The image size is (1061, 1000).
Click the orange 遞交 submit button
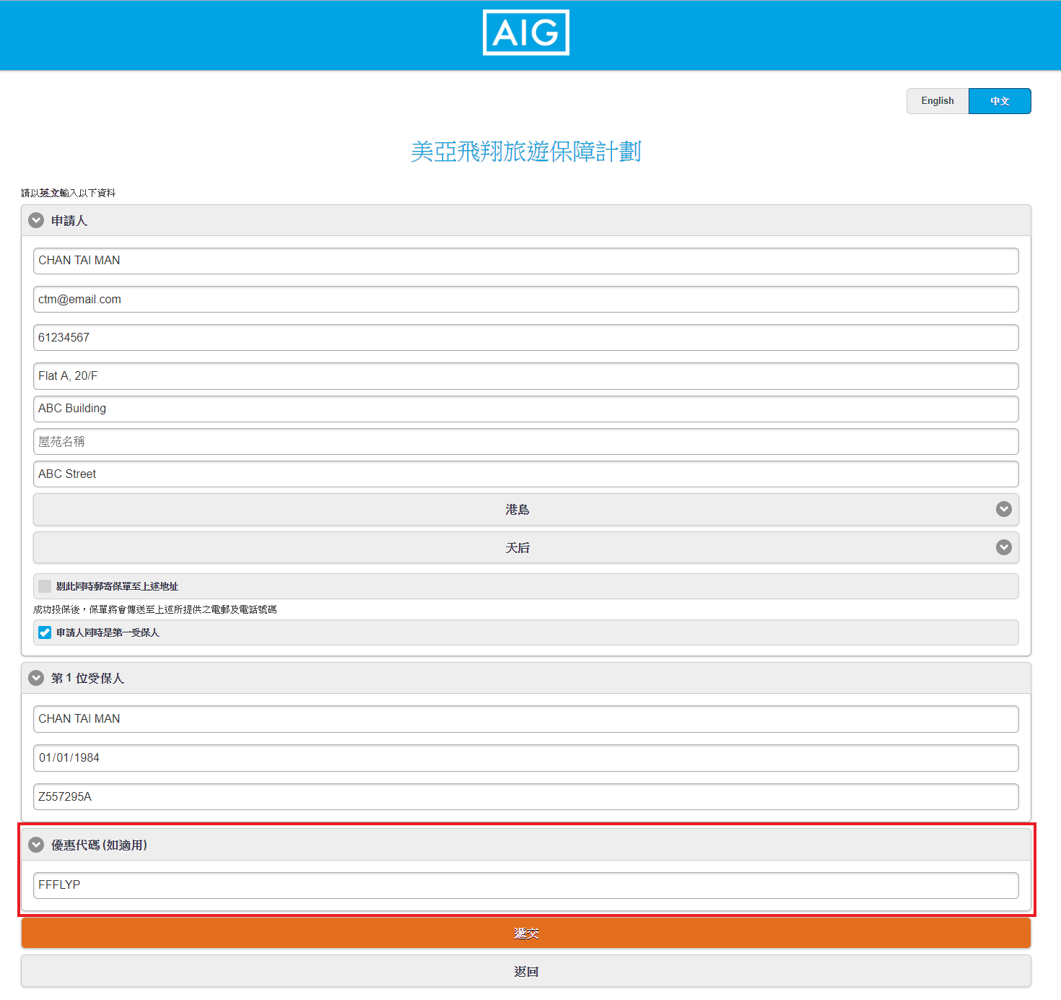pos(525,933)
